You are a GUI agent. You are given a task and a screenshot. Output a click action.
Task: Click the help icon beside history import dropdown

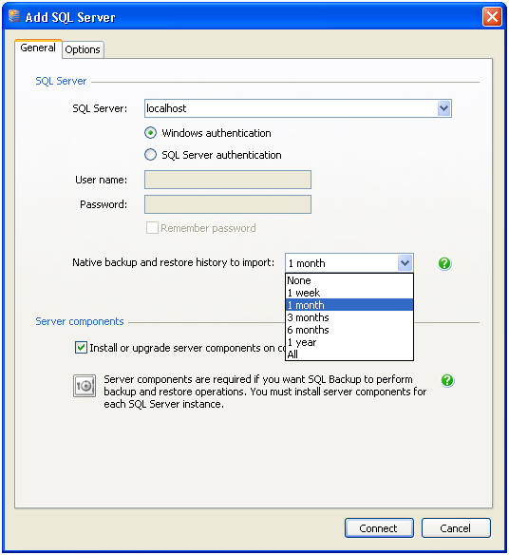pos(444,263)
